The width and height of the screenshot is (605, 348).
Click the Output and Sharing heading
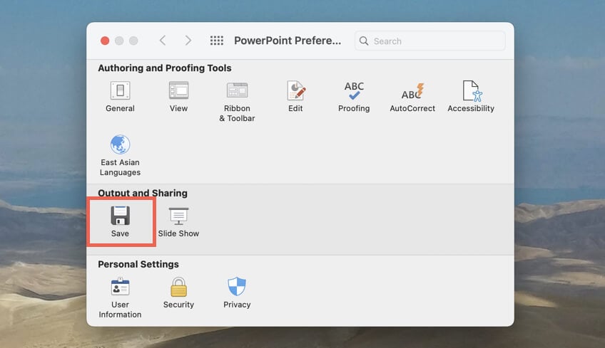[143, 193]
